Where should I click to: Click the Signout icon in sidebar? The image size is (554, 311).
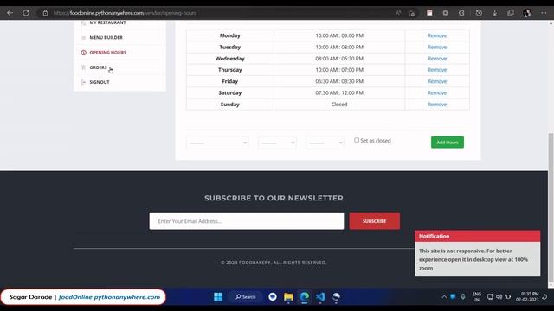(x=83, y=82)
